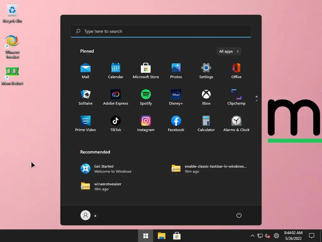
Task: Launch Facebook app
Action: [x=176, y=124]
